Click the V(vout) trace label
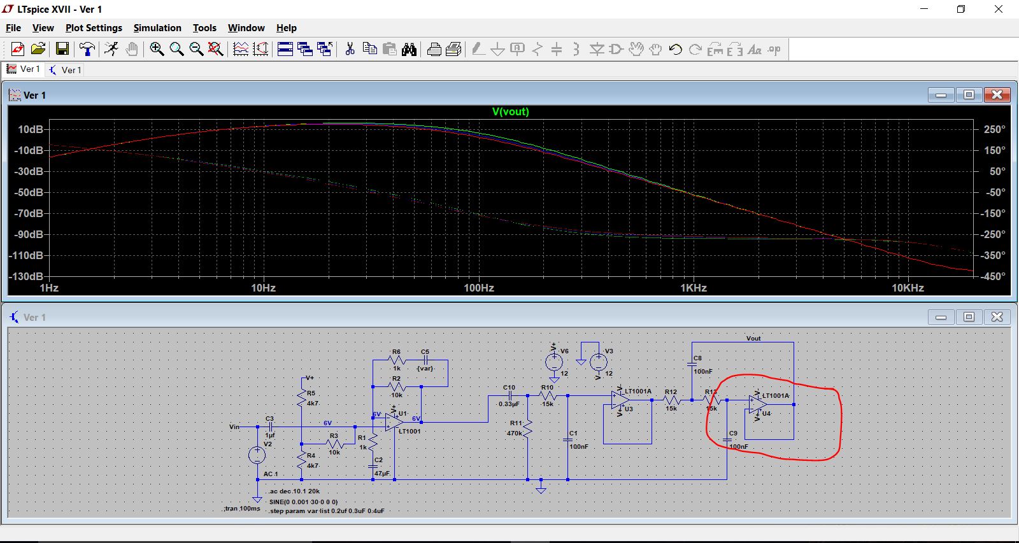Image resolution: width=1019 pixels, height=543 pixels. (510, 111)
